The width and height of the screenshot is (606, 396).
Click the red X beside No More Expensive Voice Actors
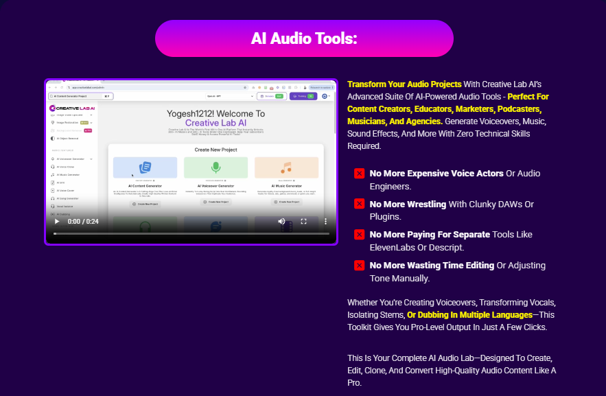tap(360, 174)
